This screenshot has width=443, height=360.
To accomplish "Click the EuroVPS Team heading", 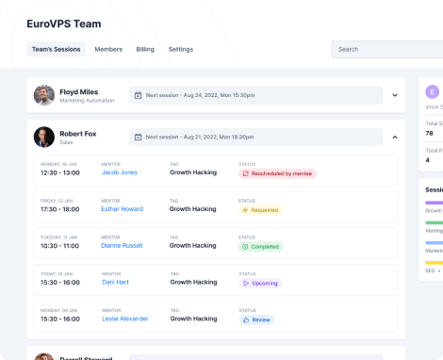I will pos(64,24).
